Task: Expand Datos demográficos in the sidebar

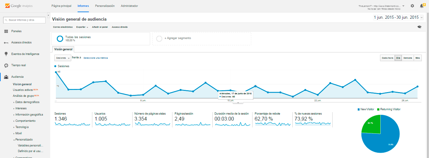Action: click(x=27, y=102)
